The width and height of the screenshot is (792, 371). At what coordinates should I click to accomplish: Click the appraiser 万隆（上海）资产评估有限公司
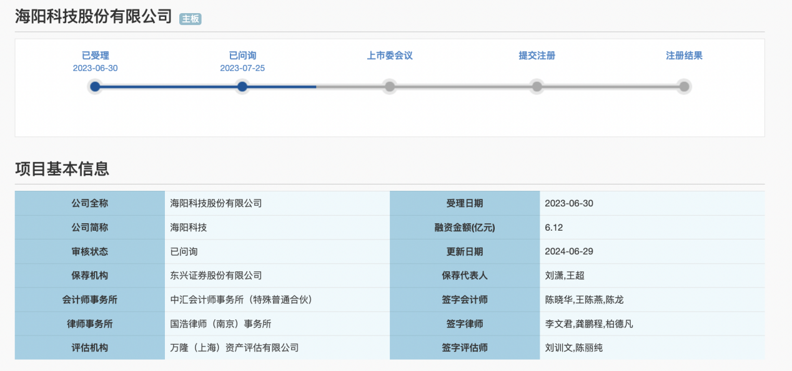[234, 348]
